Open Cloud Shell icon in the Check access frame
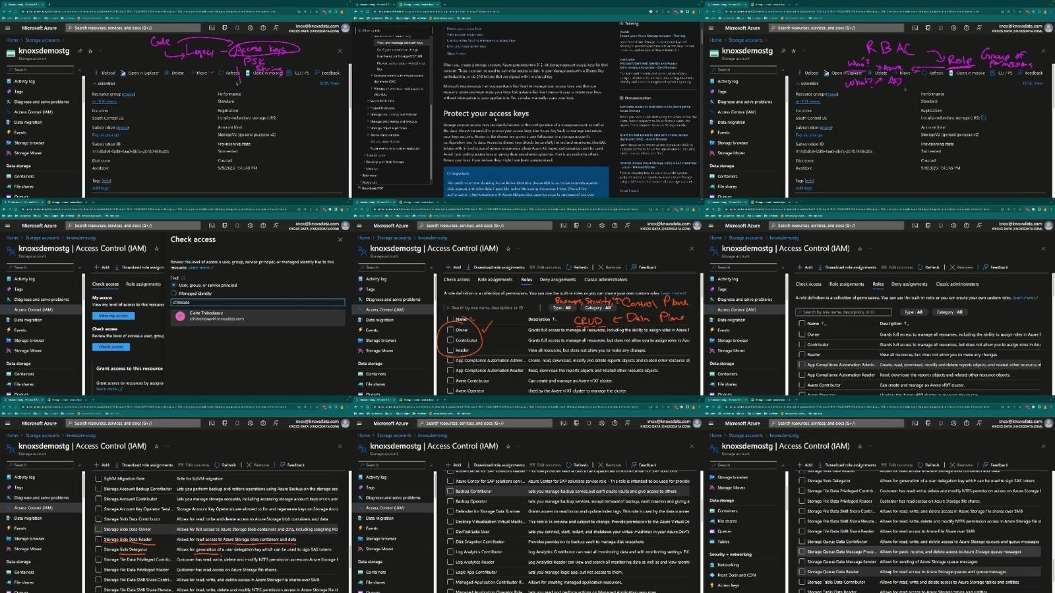 pyautogui.click(x=212, y=226)
